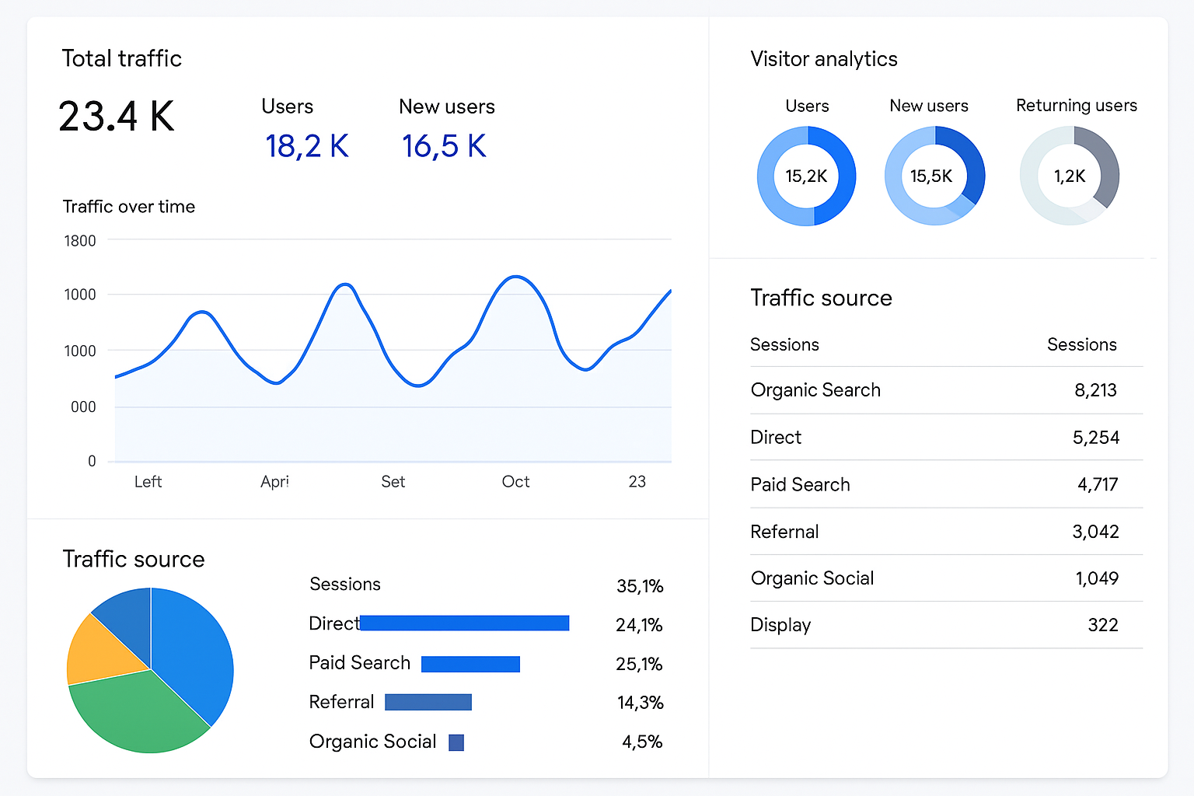Image resolution: width=1194 pixels, height=796 pixels.
Task: Click the Paid Search row showing 4,717
Action: (945, 485)
